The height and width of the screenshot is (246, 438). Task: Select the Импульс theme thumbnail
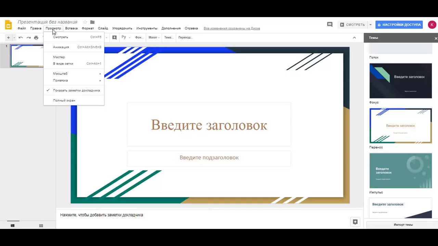point(401,170)
